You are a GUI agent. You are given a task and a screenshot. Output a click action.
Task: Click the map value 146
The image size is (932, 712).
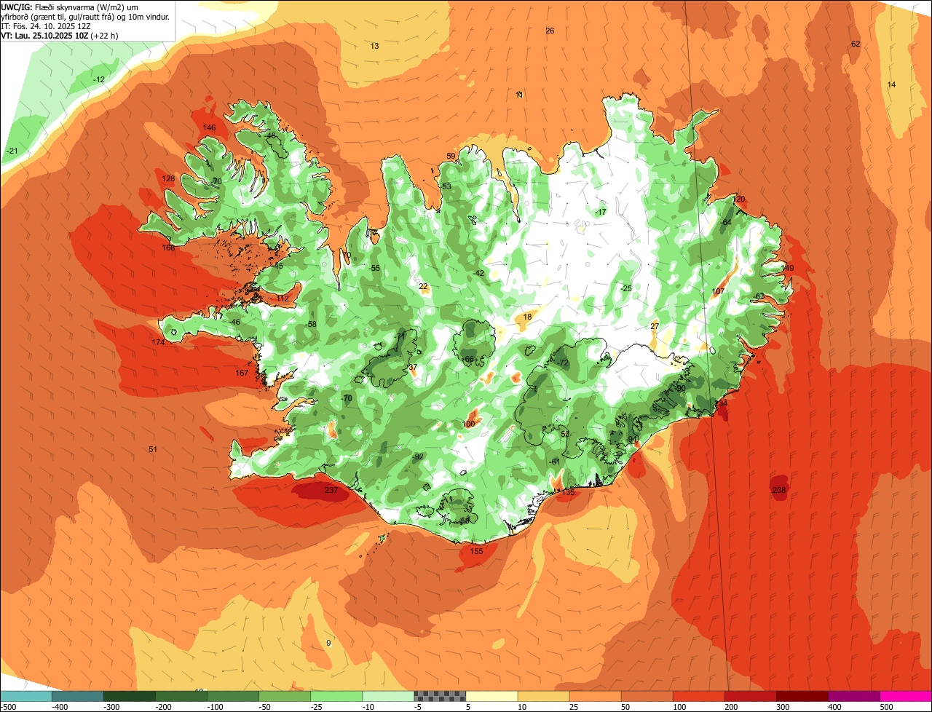[209, 128]
